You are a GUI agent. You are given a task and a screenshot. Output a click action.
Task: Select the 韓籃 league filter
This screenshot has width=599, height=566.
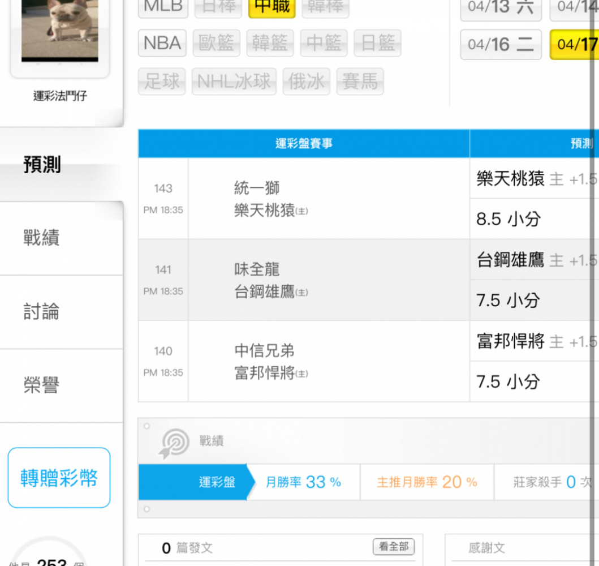point(270,43)
